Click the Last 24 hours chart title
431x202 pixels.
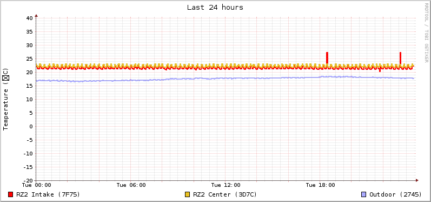click(215, 8)
